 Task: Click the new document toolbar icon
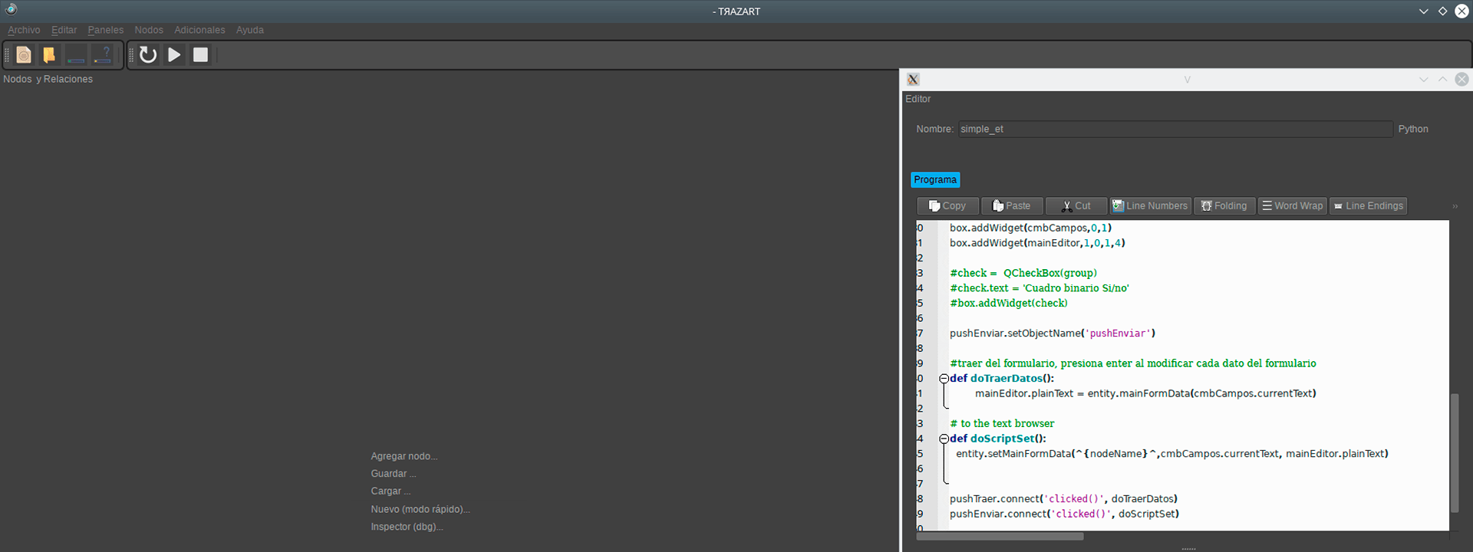click(x=24, y=55)
